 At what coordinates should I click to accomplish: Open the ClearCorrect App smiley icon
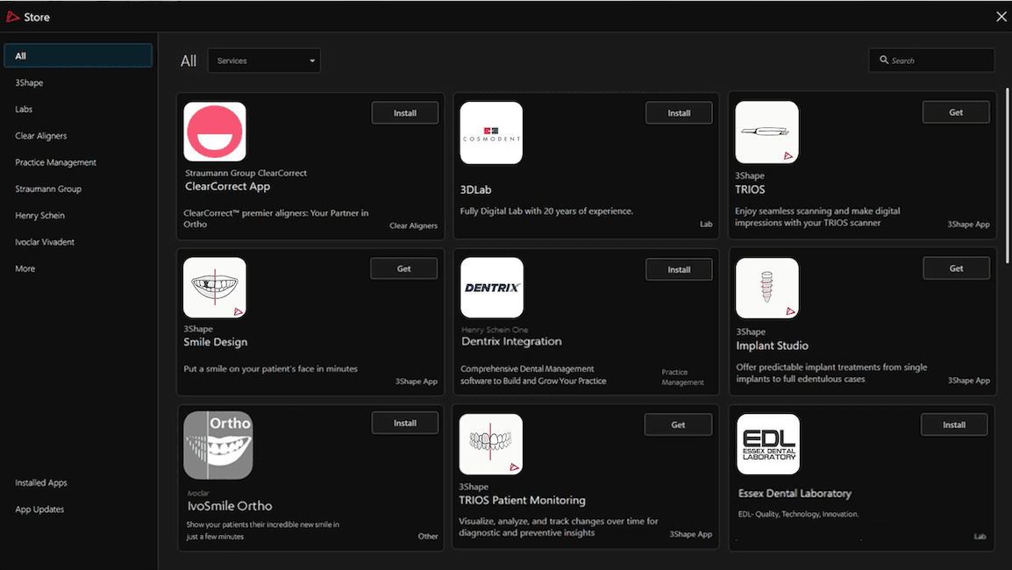(x=214, y=132)
